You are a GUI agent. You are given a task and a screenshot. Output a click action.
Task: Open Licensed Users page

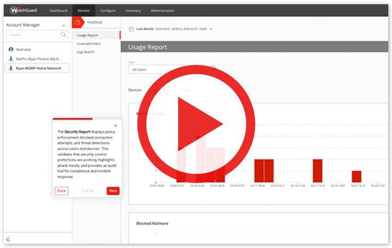pyautogui.click(x=88, y=44)
